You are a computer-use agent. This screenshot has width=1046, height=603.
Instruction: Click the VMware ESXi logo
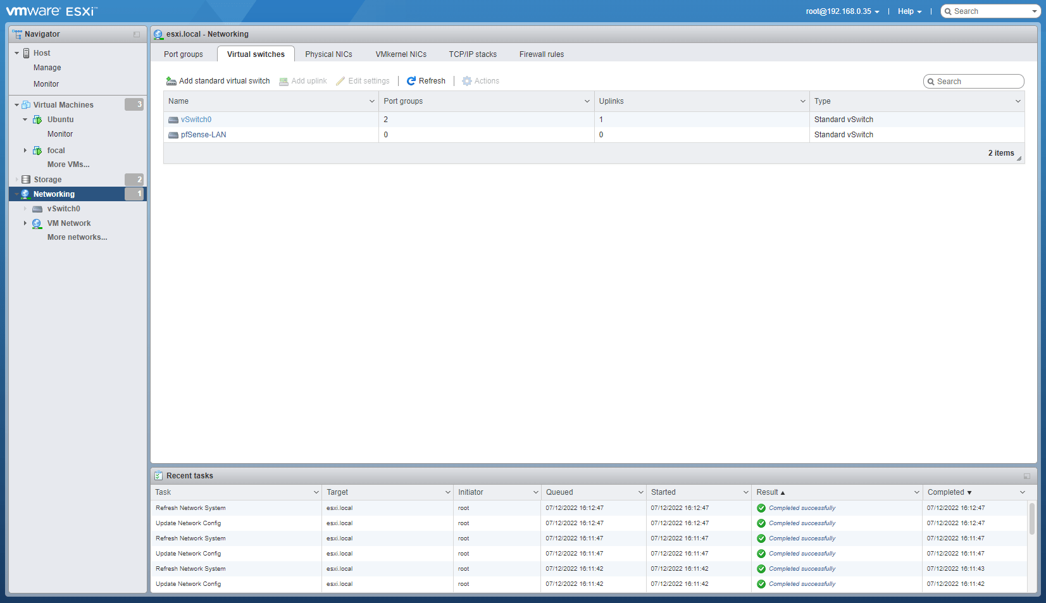[52, 11]
